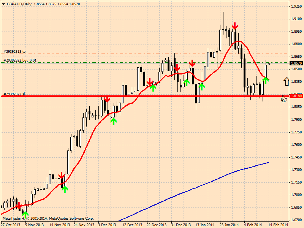Select the green up arrow above 14 Nov 2013
Image resolution: width=304 pixels, height=228 pixels.
point(65,189)
